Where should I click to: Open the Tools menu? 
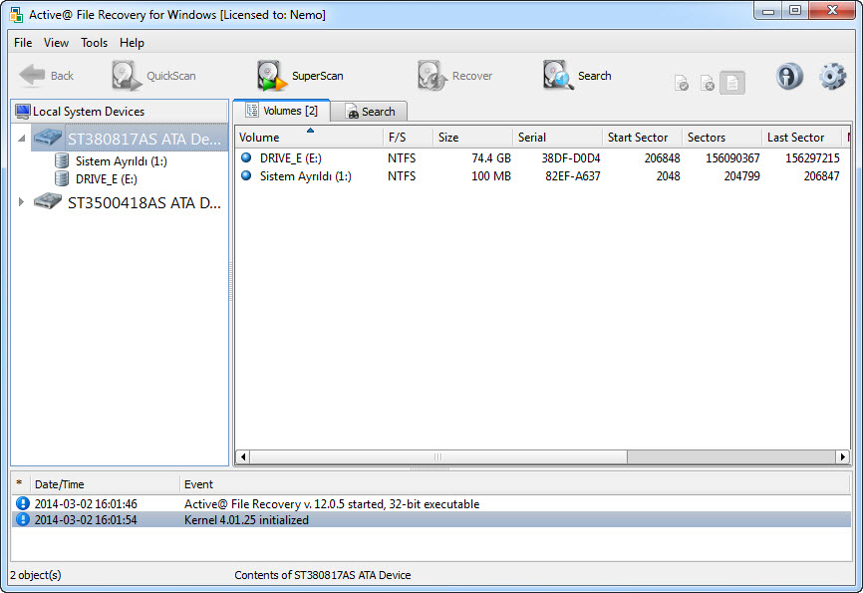[x=94, y=43]
